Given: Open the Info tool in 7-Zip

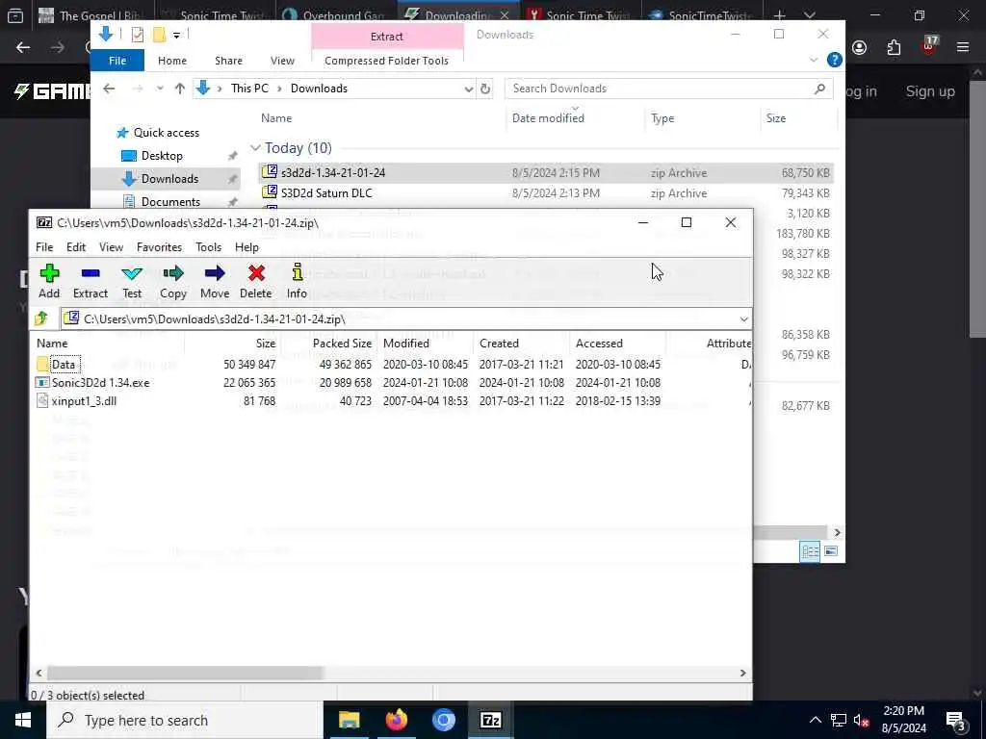Looking at the screenshot, I should [297, 281].
